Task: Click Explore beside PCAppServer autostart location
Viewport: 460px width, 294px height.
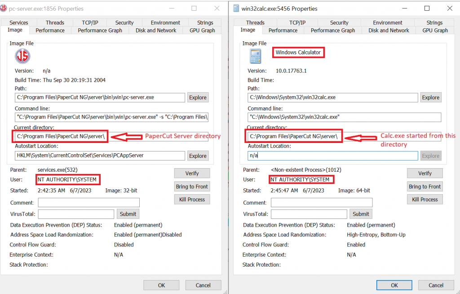Action: coord(198,156)
